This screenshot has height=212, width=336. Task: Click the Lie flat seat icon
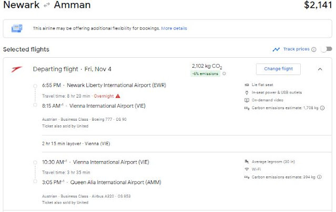[x=247, y=85]
